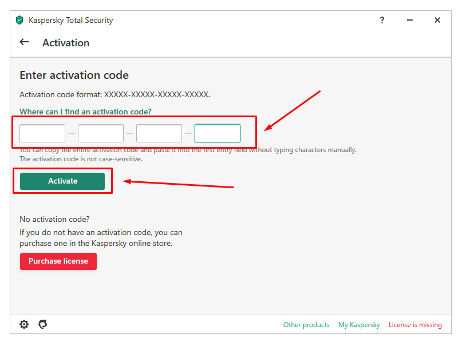
Task: Open 'Where can I find an activation code?' link
Action: (85, 112)
